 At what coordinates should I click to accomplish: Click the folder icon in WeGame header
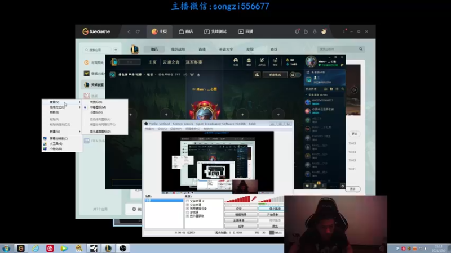click(306, 31)
